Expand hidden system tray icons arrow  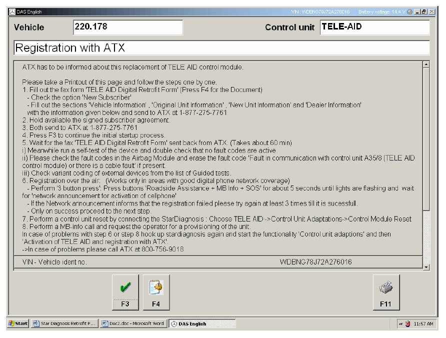[x=400, y=323]
